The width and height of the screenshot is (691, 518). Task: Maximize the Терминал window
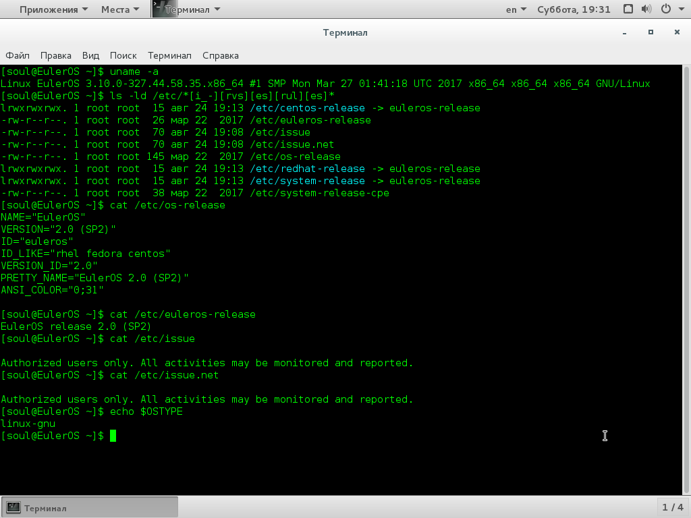651,32
